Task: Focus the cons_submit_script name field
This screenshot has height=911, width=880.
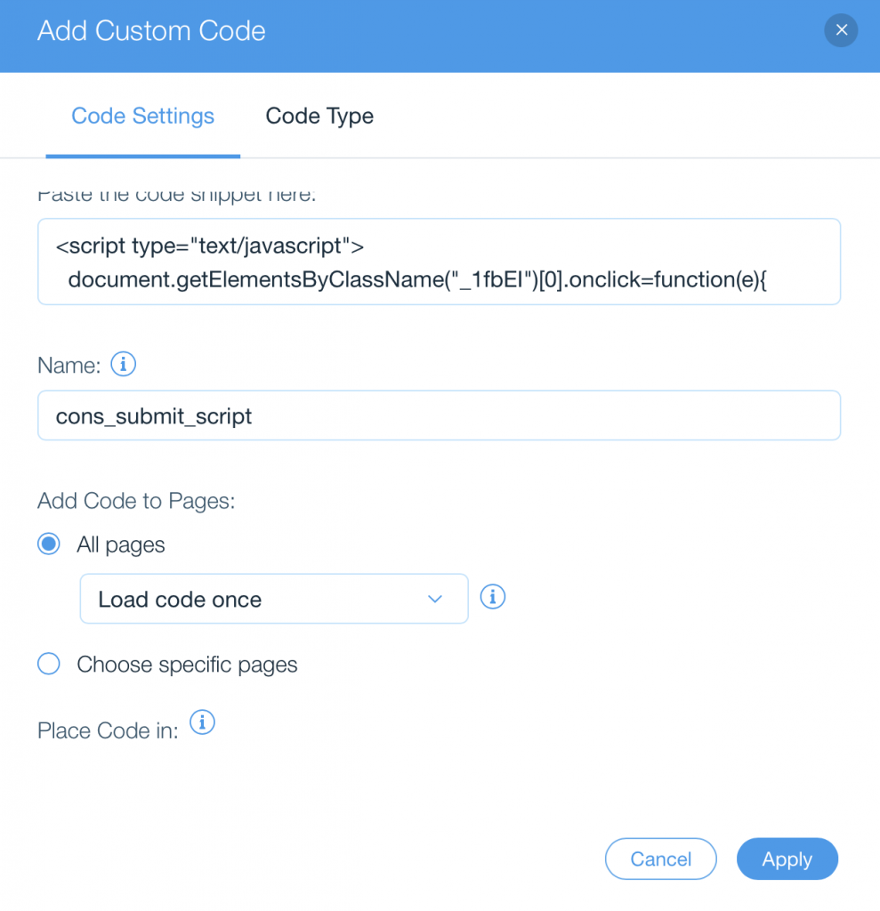Action: point(439,415)
